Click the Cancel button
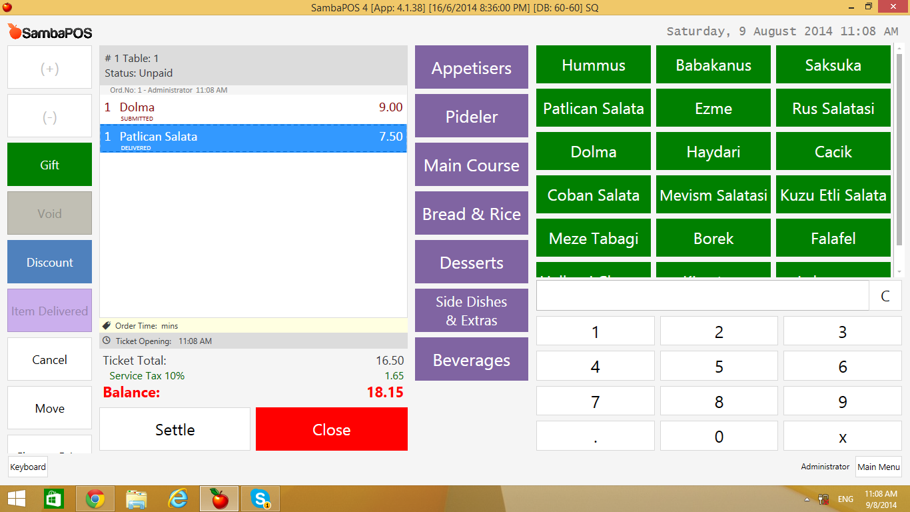The height and width of the screenshot is (512, 910). coord(50,359)
